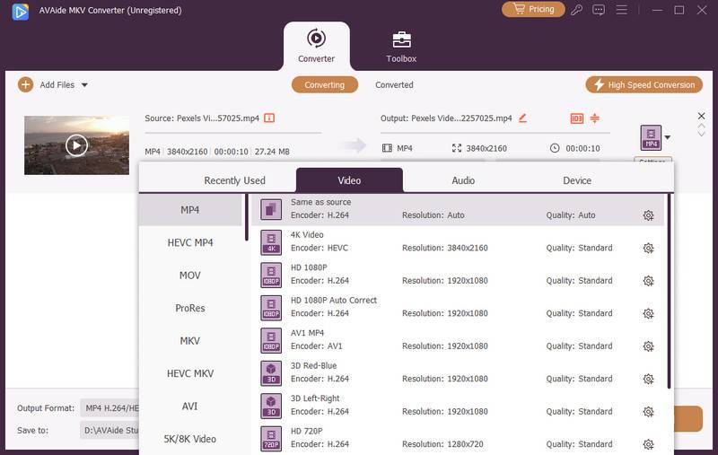
Task: Open the Pricing shopping cart button
Action: coord(533,9)
